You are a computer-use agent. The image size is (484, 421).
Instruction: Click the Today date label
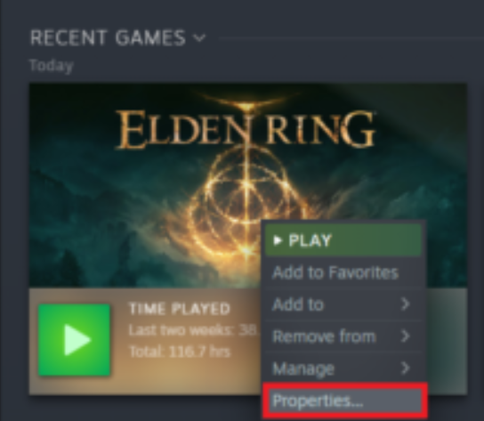[52, 66]
